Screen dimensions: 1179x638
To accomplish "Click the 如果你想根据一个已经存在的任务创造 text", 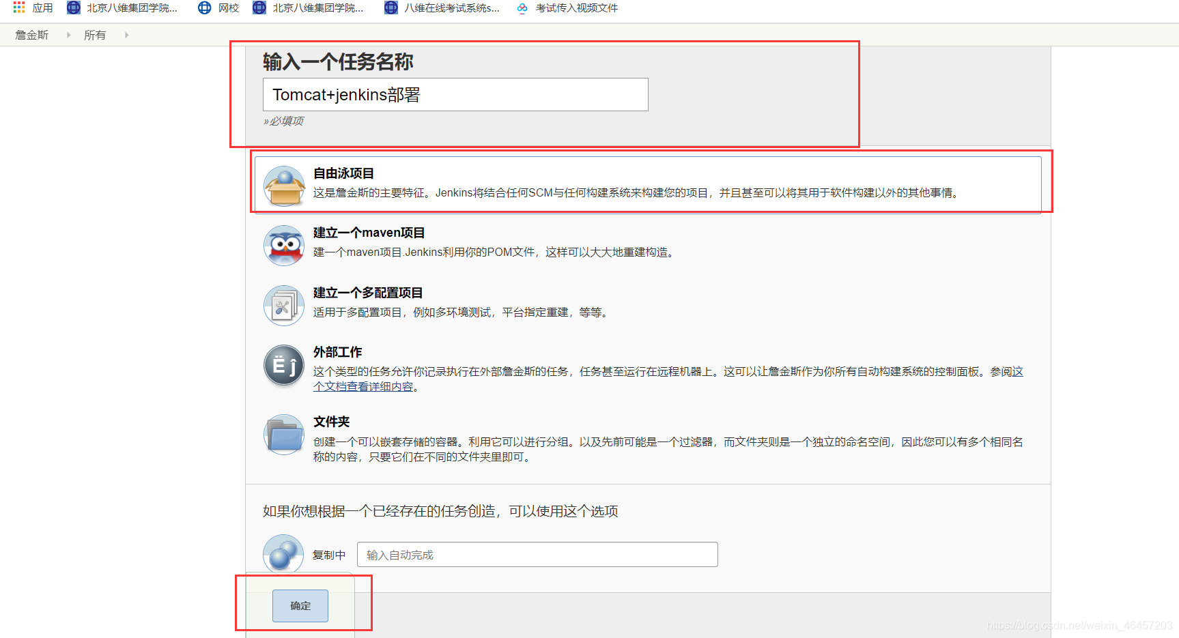I will coord(441,511).
